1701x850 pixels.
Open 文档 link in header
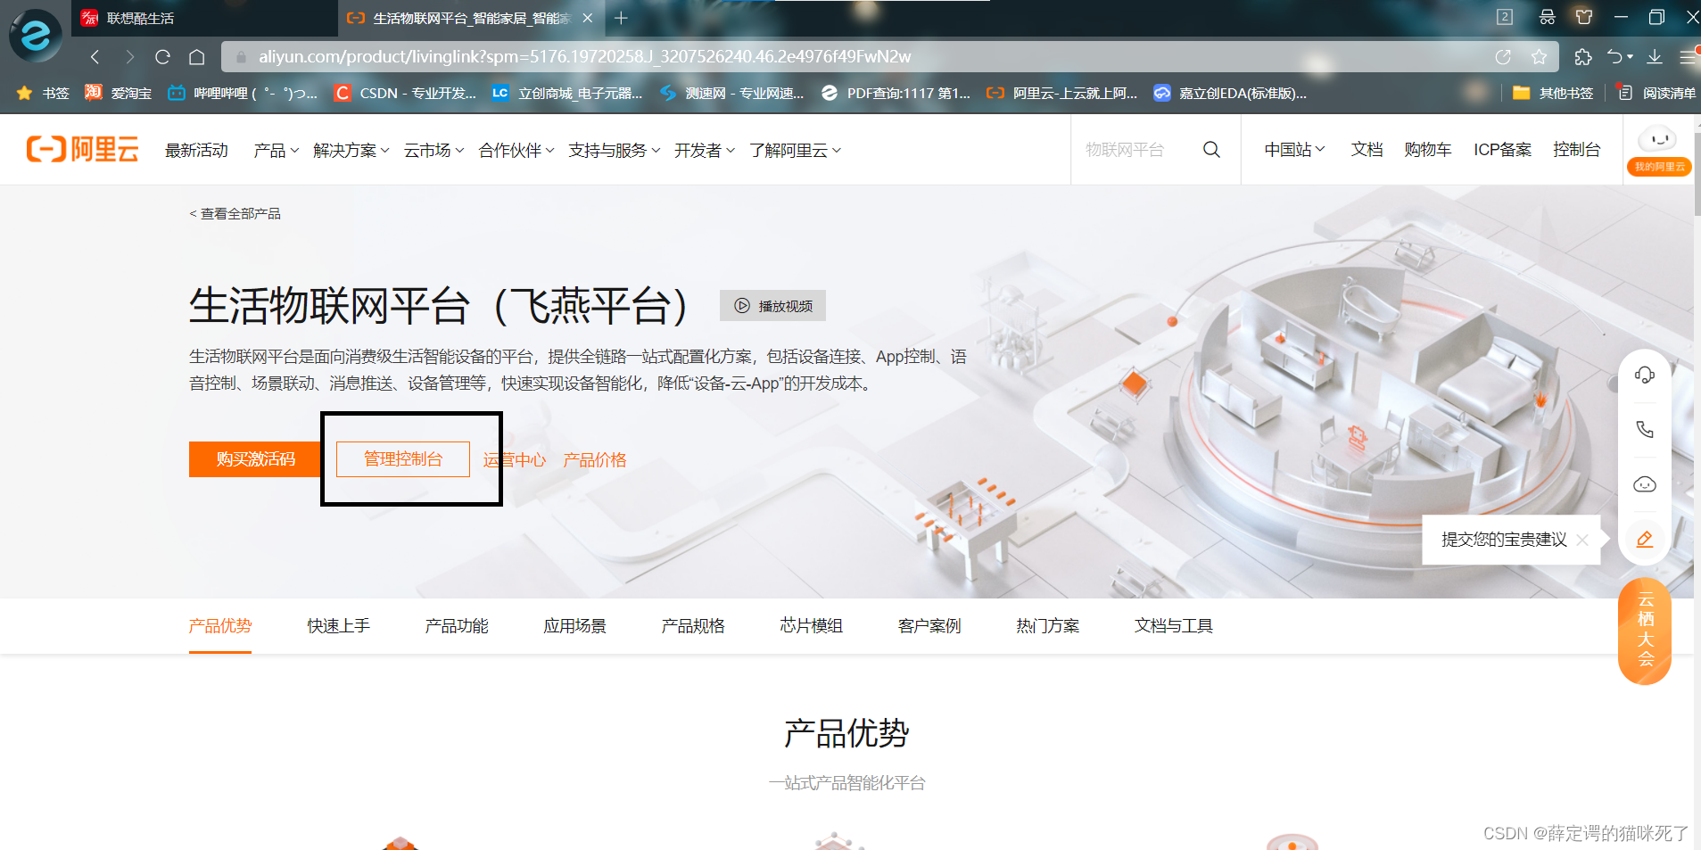click(x=1367, y=150)
